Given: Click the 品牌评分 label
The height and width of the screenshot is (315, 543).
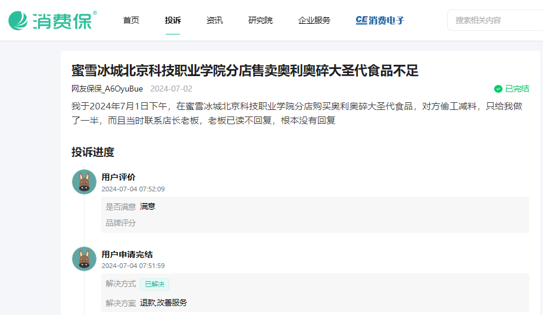Looking at the screenshot, I should pyautogui.click(x=120, y=223).
